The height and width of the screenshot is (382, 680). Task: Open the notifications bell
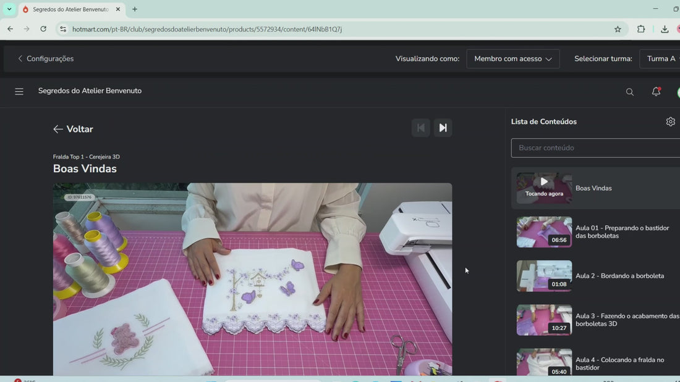tap(656, 91)
